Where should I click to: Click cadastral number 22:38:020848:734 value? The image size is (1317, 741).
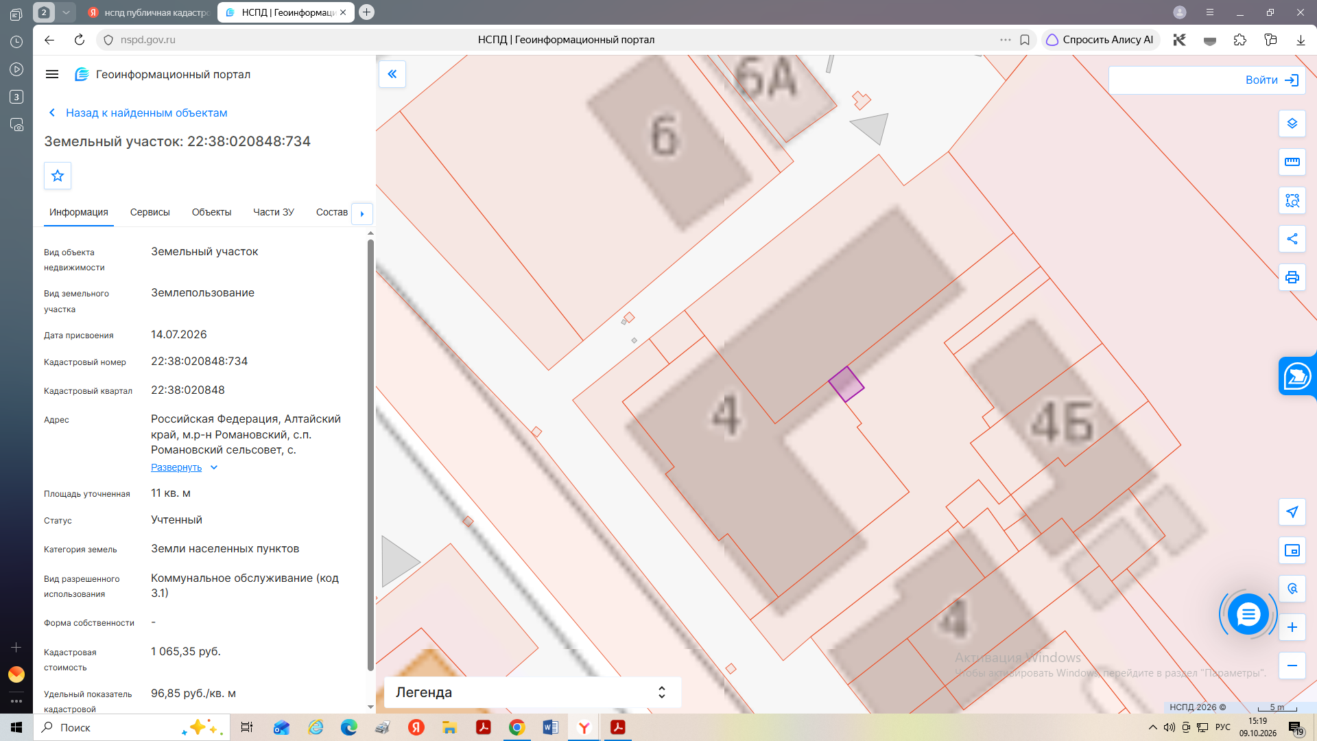199,361
